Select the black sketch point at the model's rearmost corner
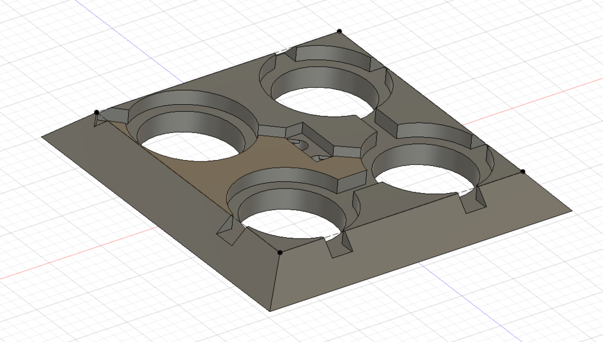Image resolution: width=603 pixels, height=342 pixels. point(339,31)
